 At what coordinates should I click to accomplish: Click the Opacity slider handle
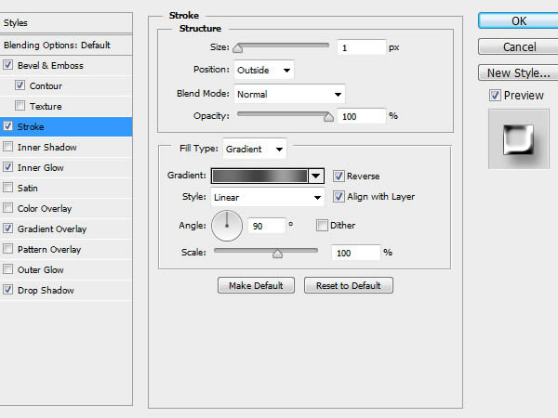328,117
